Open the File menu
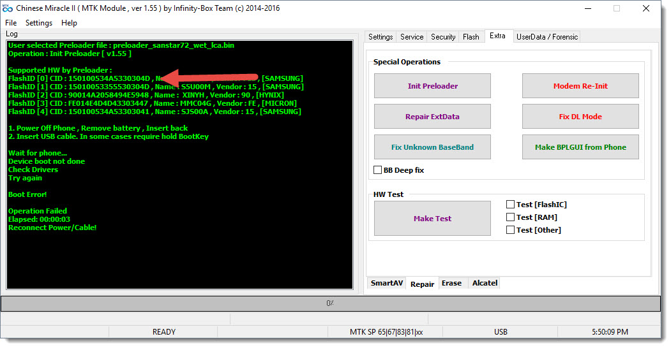The height and width of the screenshot is (348, 671). click(11, 23)
